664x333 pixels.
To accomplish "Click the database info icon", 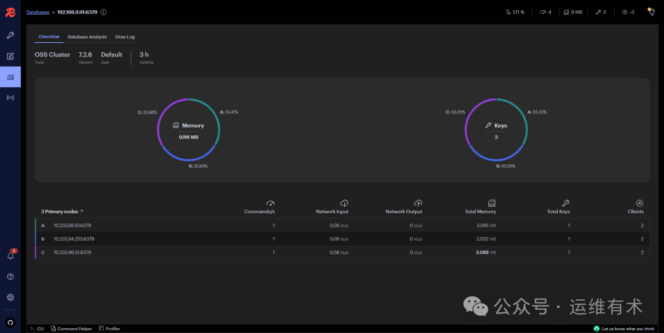I will point(103,12).
